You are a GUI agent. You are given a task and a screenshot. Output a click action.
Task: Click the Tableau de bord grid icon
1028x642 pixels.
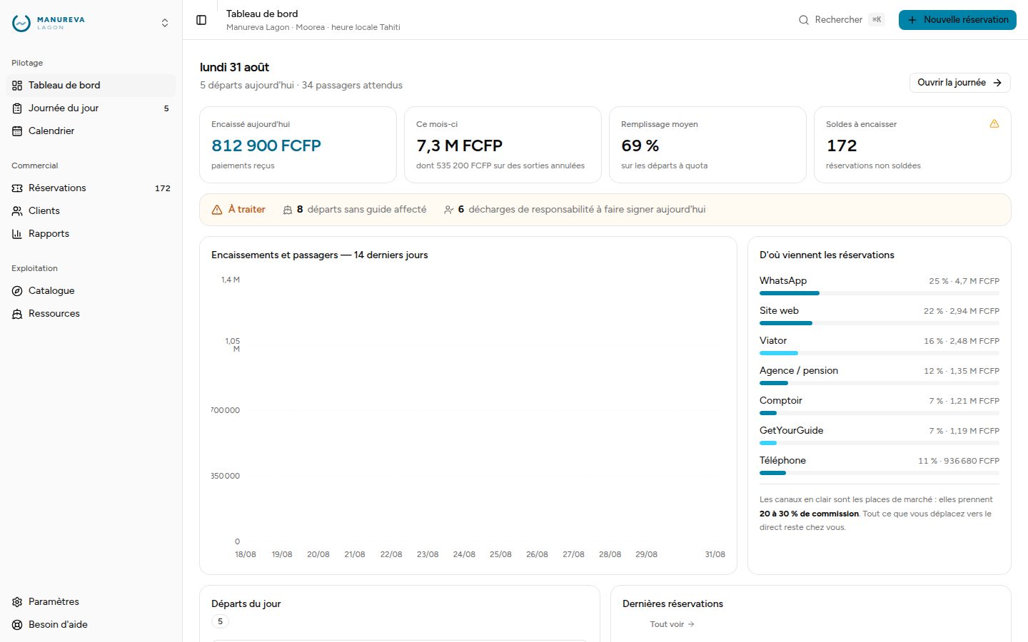pos(17,86)
